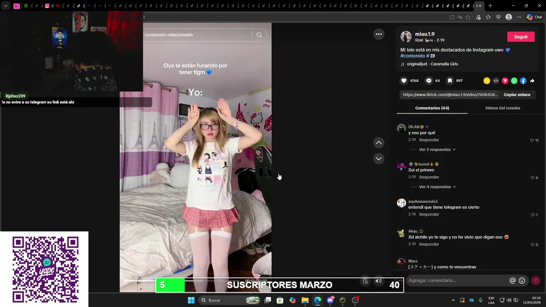Image resolution: width=546 pixels, height=307 pixels.
Task: Click the Edge translate page icon
Action: pyautogui.click(x=460, y=17)
